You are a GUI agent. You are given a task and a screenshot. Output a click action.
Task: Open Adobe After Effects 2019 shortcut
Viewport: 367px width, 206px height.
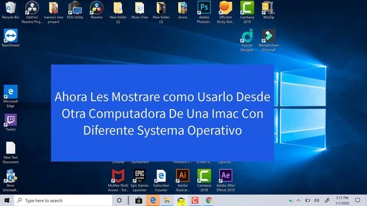[225, 180]
